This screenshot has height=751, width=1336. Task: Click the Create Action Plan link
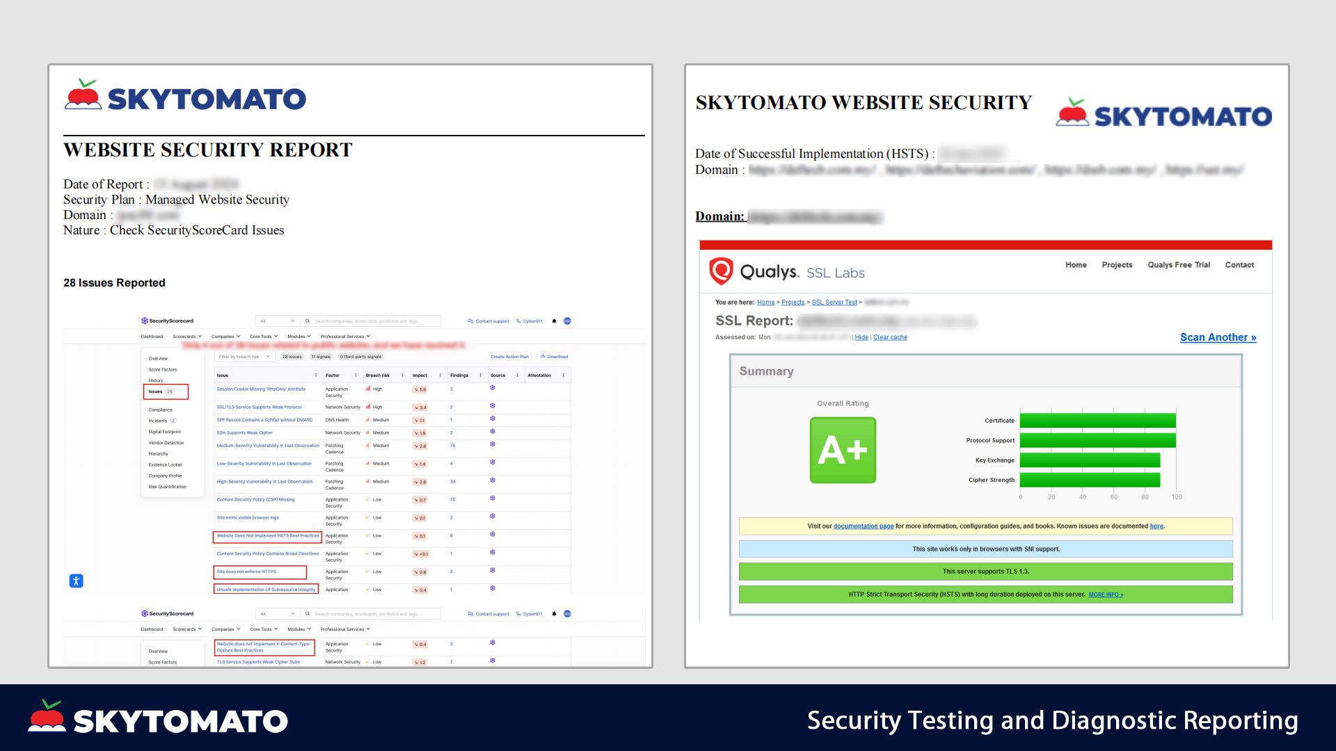coord(509,357)
